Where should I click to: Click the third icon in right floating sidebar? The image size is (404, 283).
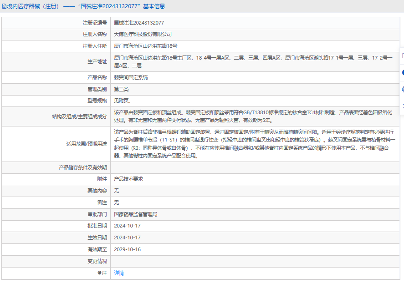point(402,89)
